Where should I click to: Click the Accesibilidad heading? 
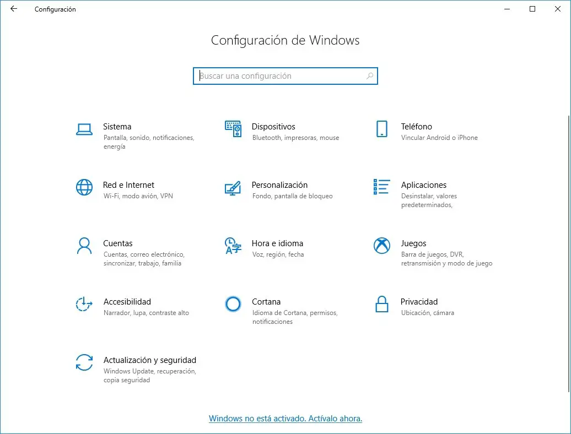127,302
